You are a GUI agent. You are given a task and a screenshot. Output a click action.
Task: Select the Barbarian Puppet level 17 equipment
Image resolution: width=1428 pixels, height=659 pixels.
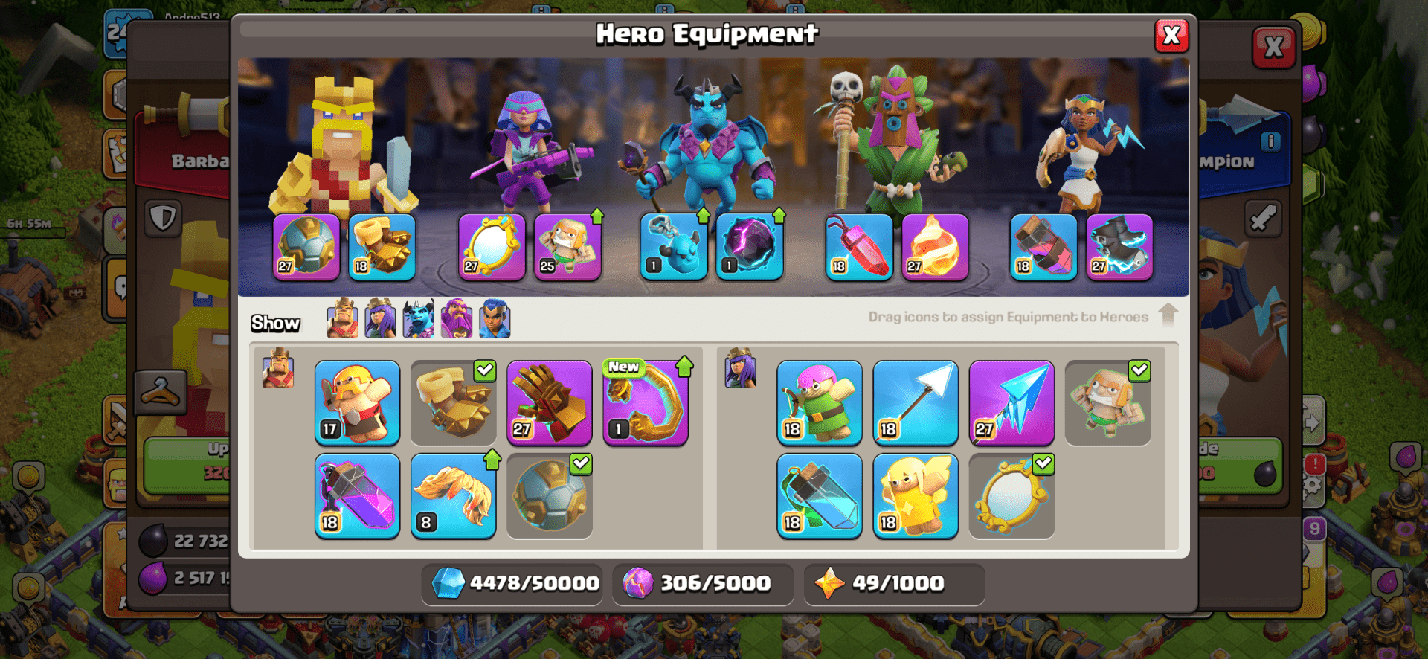(357, 402)
